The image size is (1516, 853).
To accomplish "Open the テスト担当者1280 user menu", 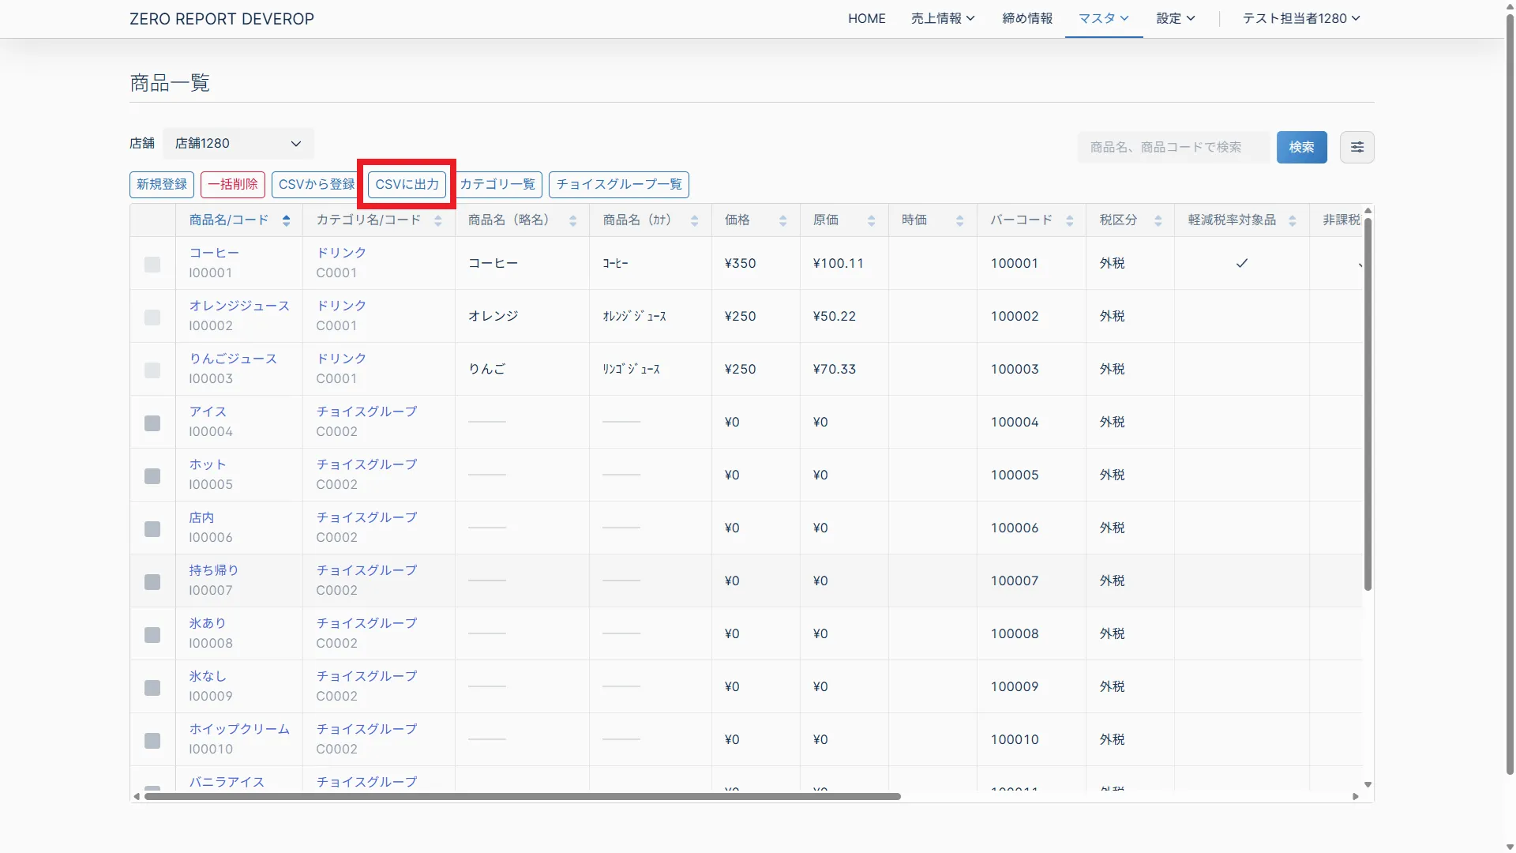I will [1300, 18].
